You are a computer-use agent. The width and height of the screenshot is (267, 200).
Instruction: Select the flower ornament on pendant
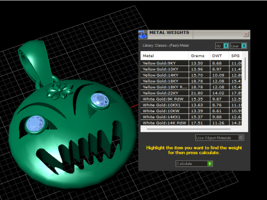pyautogui.click(x=60, y=91)
